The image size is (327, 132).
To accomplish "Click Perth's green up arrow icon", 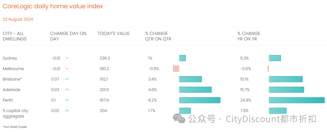I will click(67, 100).
